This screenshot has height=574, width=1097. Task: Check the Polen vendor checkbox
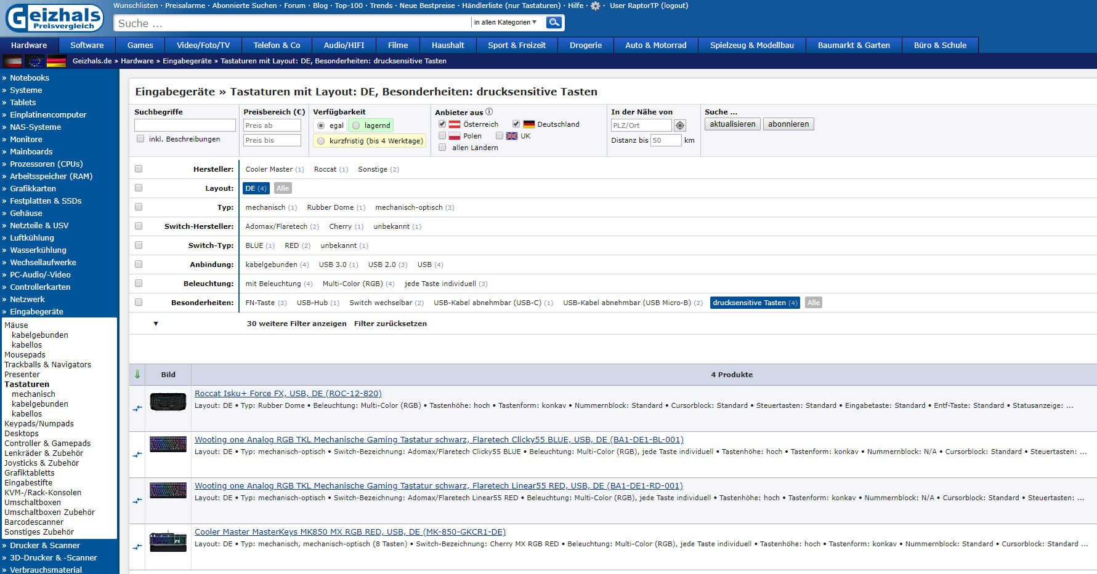(442, 135)
